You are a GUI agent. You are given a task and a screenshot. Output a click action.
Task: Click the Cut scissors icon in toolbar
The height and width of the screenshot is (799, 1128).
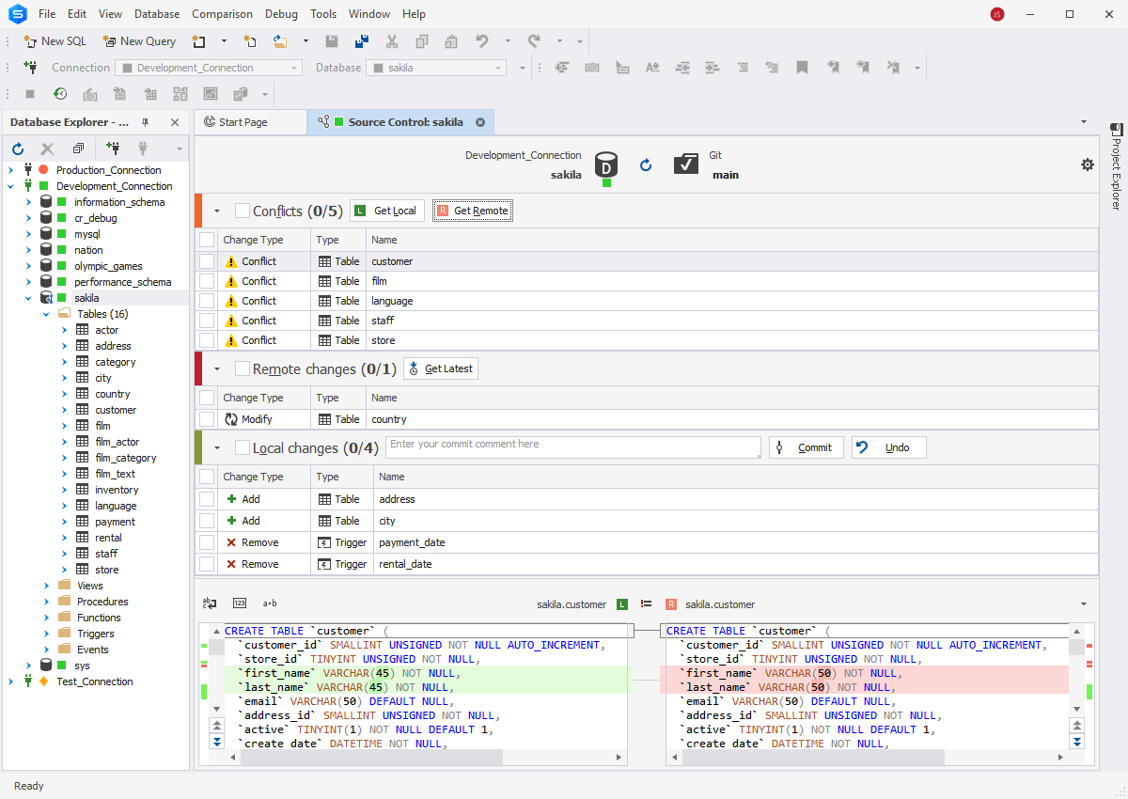392,41
